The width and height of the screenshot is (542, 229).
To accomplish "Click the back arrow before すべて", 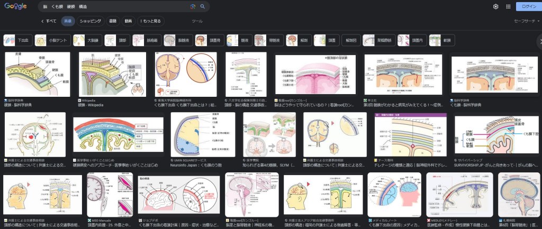I will (42, 21).
